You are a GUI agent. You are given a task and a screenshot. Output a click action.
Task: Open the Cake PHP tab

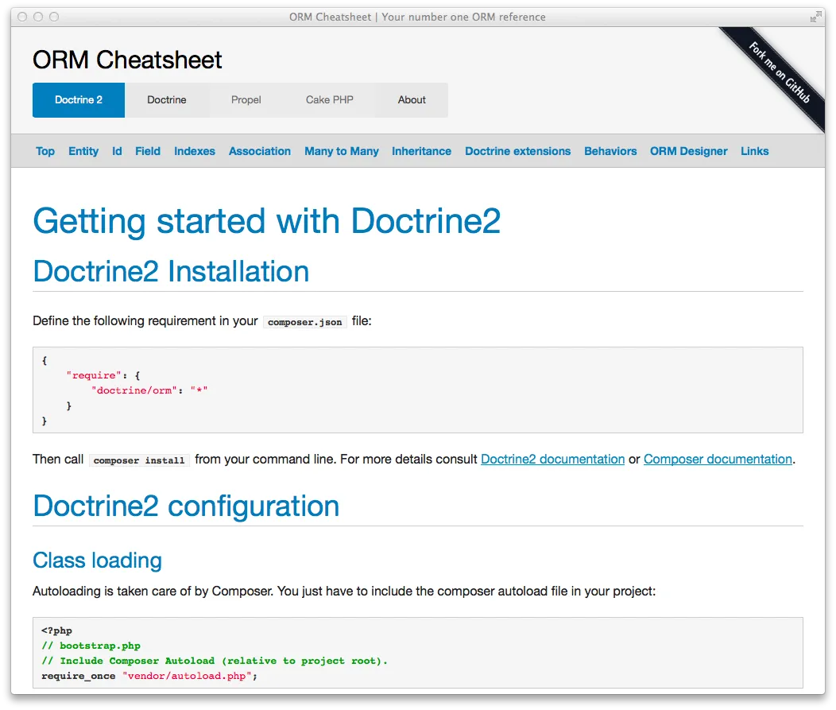329,99
